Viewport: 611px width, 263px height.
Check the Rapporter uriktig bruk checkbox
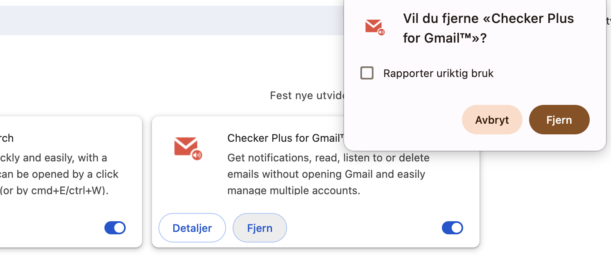point(367,73)
